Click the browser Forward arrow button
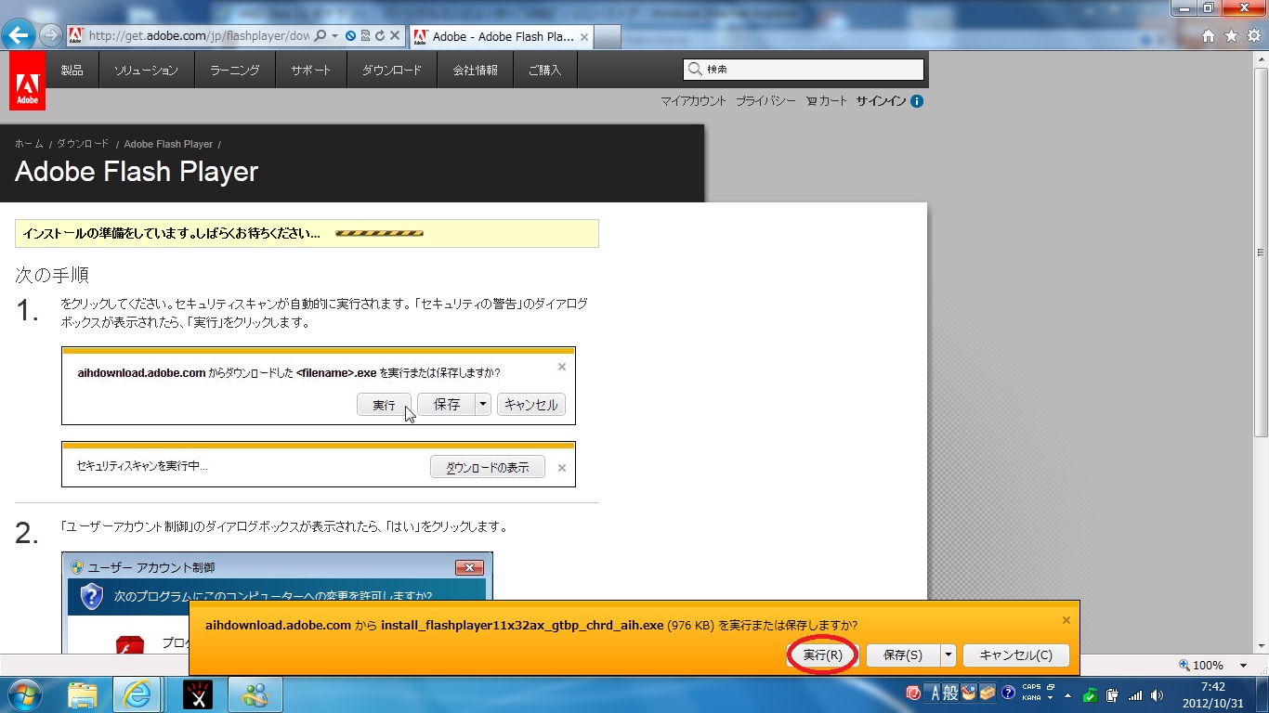Viewport: 1269px width, 713px height. click(x=50, y=36)
